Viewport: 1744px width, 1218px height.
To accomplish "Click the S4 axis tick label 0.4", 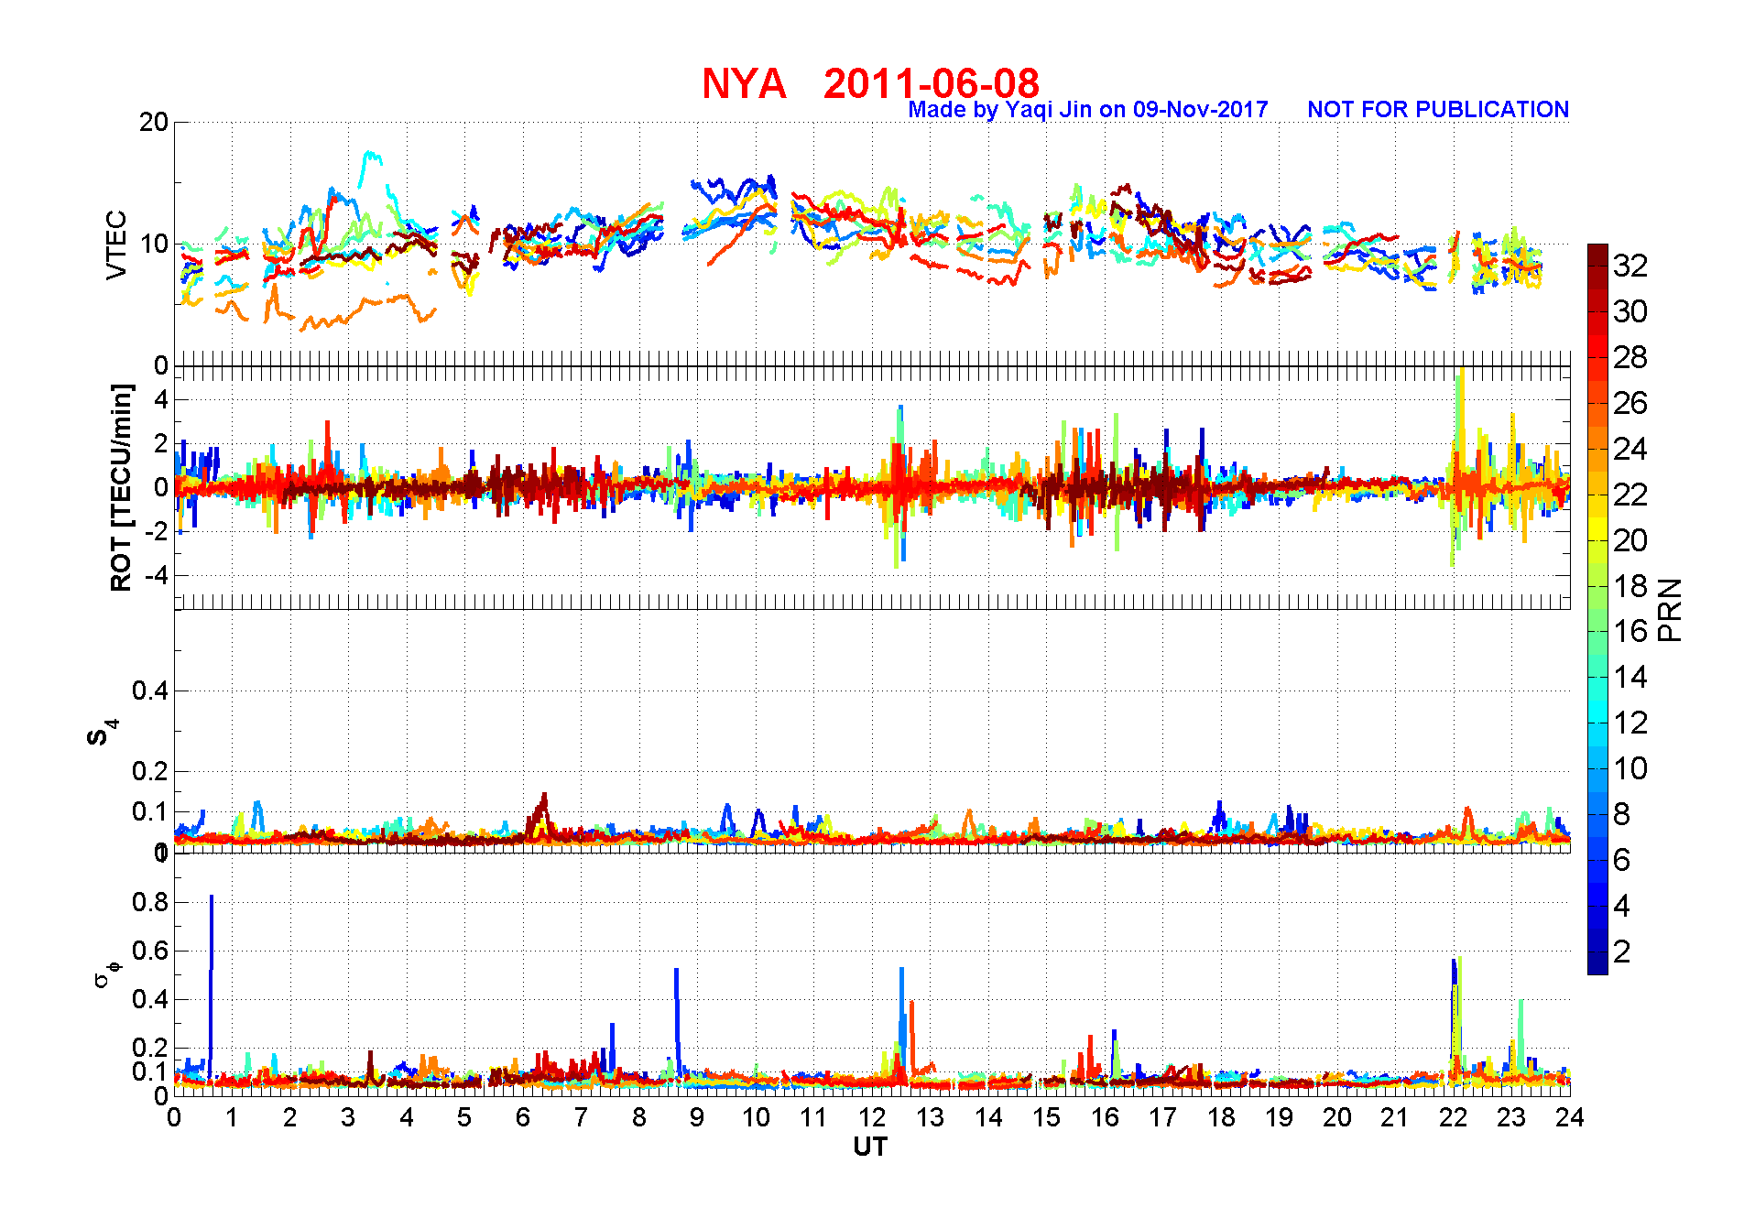I will click(x=150, y=691).
